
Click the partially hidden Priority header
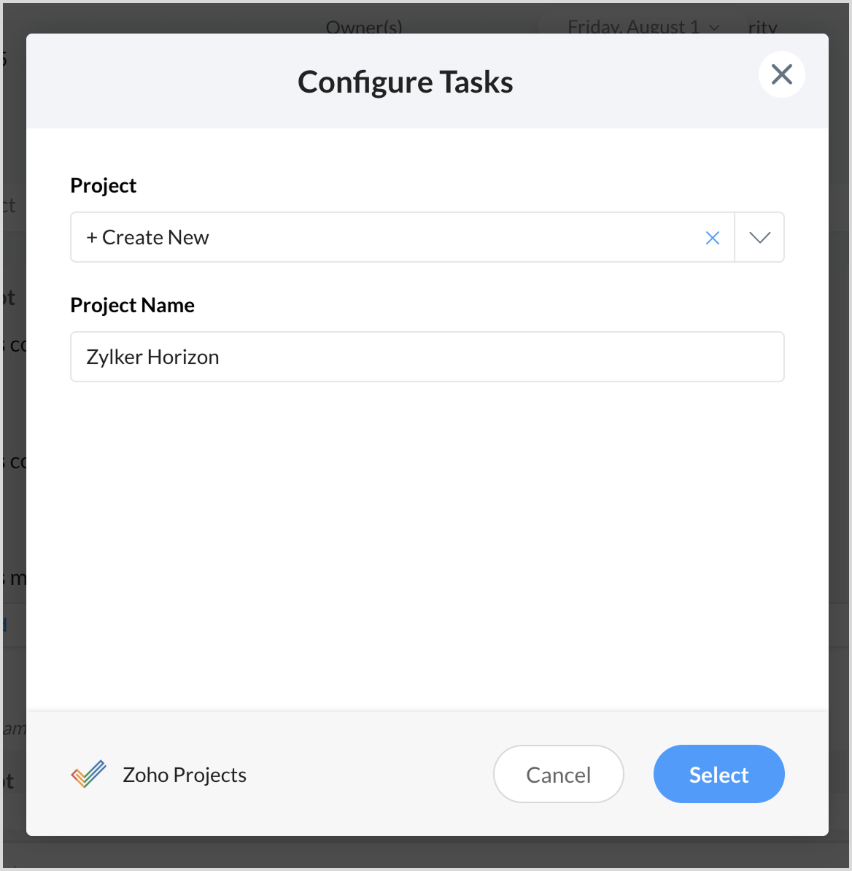[x=762, y=27]
